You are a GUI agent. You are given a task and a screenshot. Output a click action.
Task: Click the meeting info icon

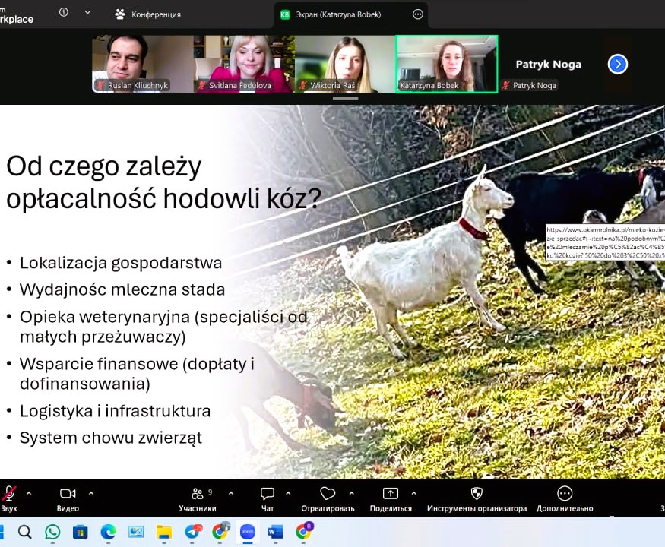[x=64, y=13]
